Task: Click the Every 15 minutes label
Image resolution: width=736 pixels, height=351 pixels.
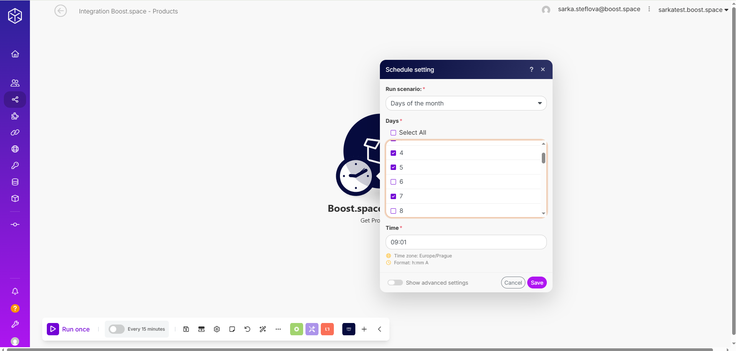Action: 146,329
